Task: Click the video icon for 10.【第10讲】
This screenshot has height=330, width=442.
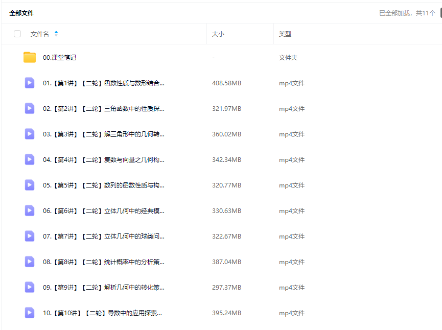Action: coord(30,313)
